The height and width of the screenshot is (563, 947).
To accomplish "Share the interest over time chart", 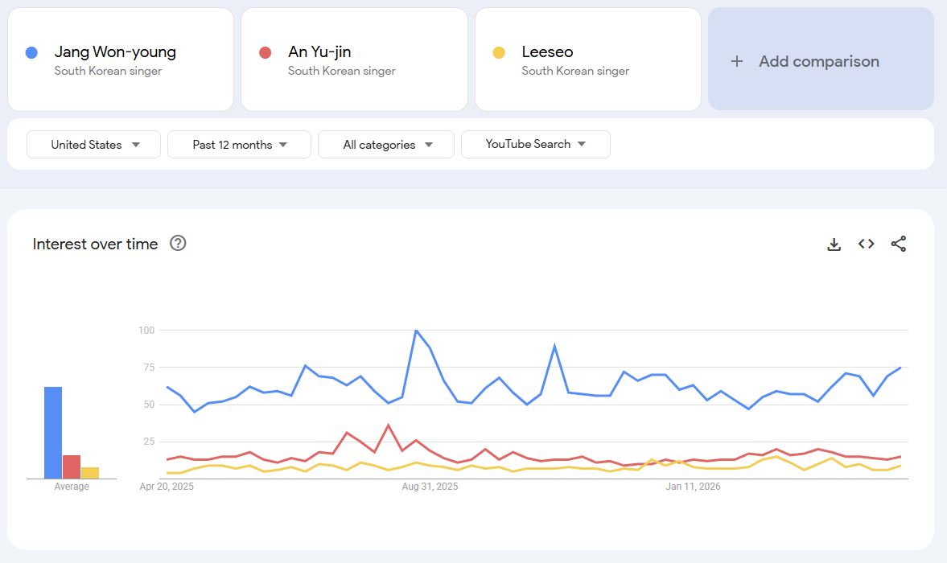I will pos(899,244).
